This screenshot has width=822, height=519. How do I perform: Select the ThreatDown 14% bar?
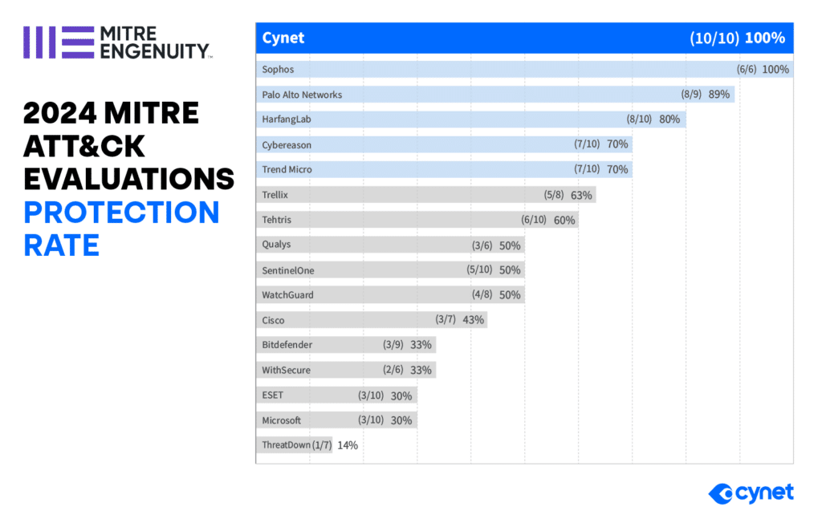click(x=294, y=445)
